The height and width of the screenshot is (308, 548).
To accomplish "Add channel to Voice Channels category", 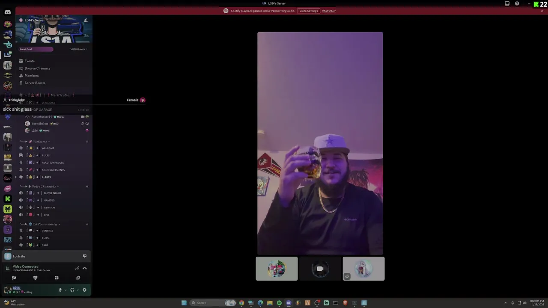I will point(87,187).
